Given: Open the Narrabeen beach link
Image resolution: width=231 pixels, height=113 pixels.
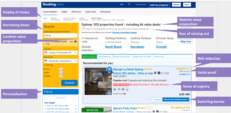Looking at the screenshot, I should pos(138,47).
